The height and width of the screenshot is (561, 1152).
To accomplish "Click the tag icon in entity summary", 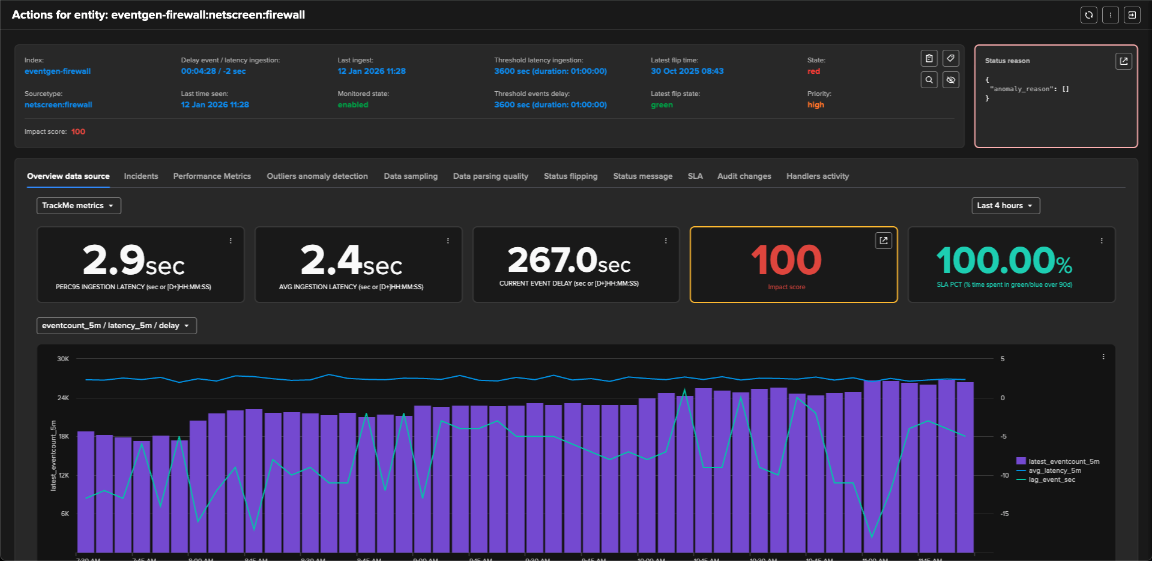I will coord(950,58).
